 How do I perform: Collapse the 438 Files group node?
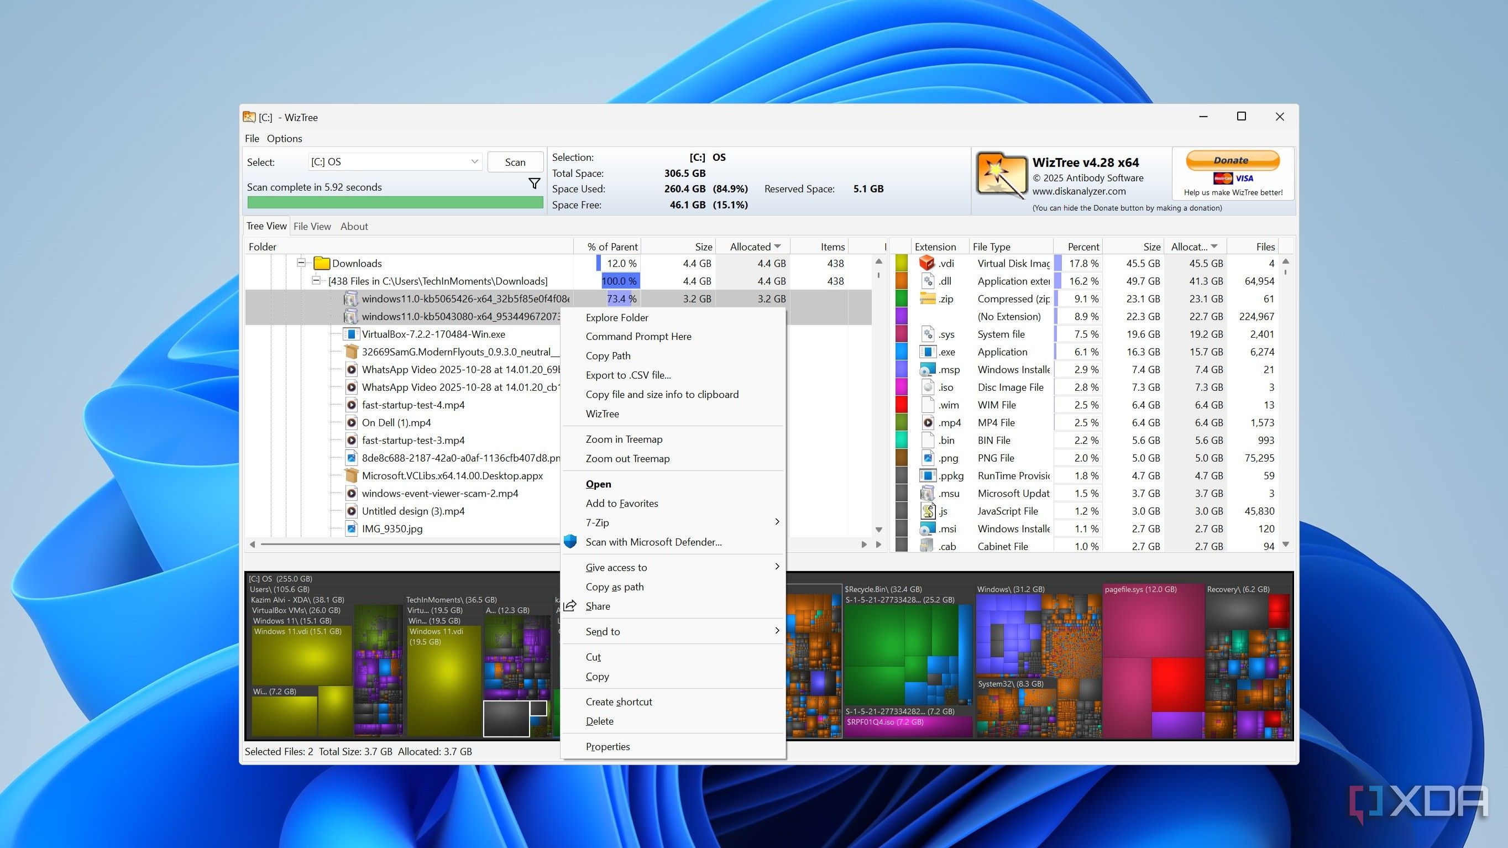coord(316,281)
